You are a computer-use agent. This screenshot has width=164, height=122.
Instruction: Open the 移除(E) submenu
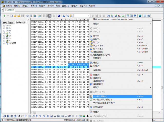[x=121, y=87]
